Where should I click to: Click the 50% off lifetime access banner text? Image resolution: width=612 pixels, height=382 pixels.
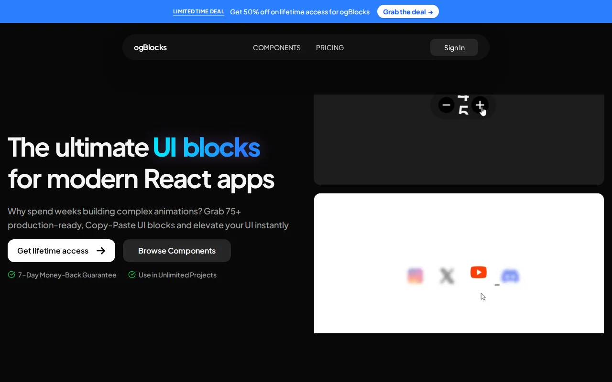click(x=300, y=12)
